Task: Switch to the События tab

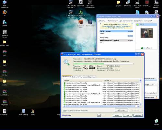Action: [75, 77]
